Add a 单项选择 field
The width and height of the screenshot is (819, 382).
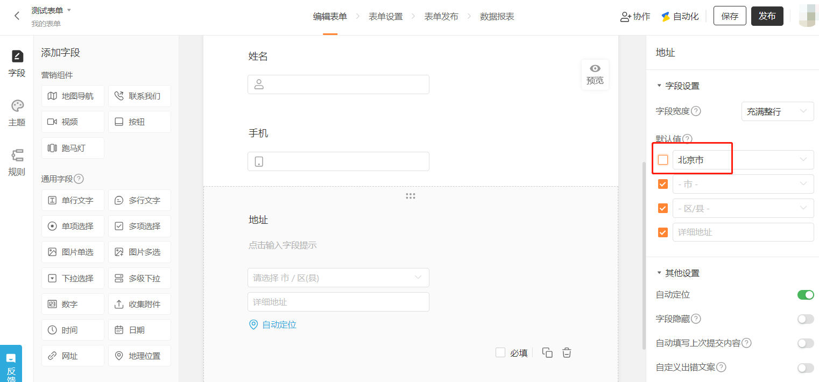[x=73, y=226]
